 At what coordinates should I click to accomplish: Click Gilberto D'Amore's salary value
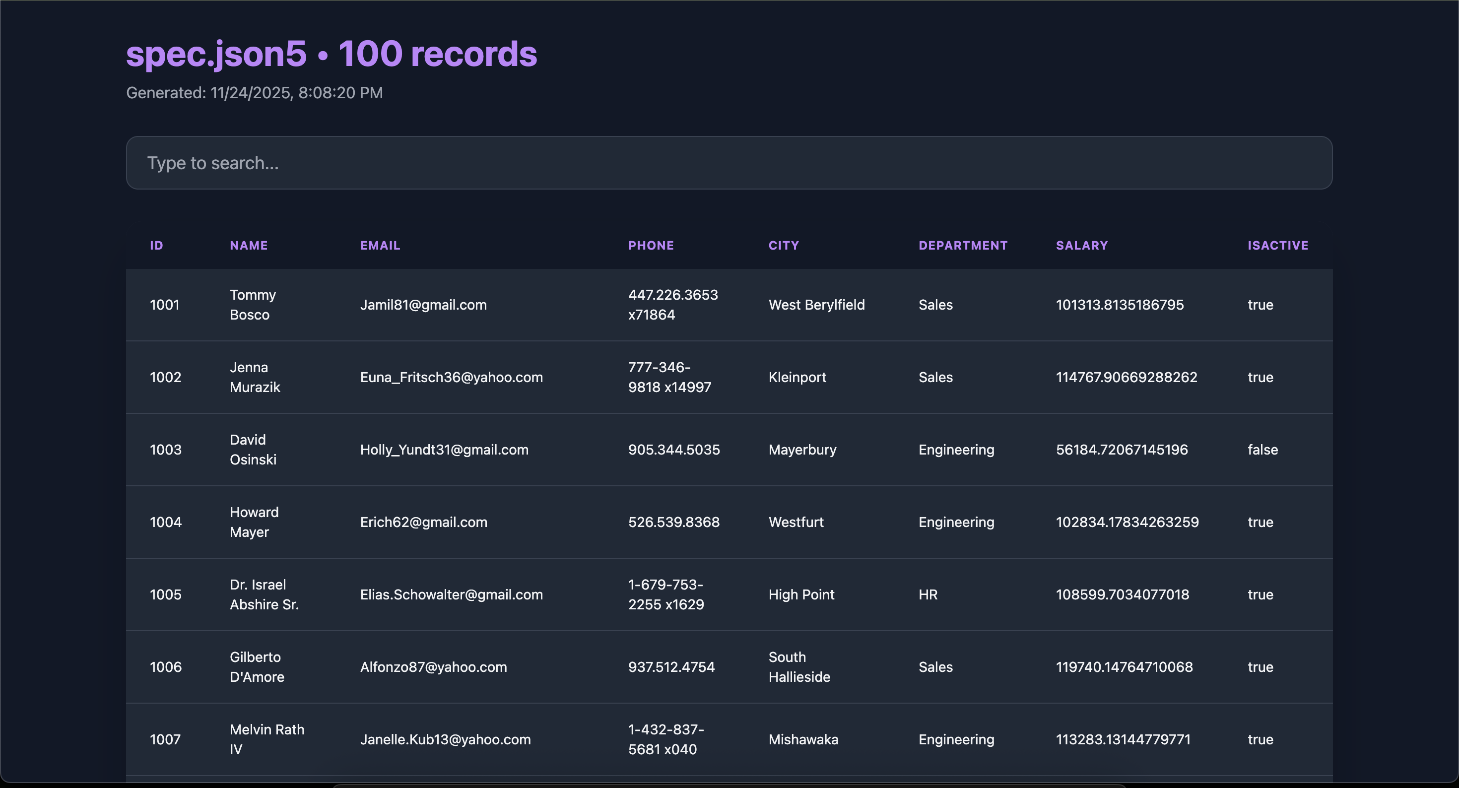(1124, 667)
